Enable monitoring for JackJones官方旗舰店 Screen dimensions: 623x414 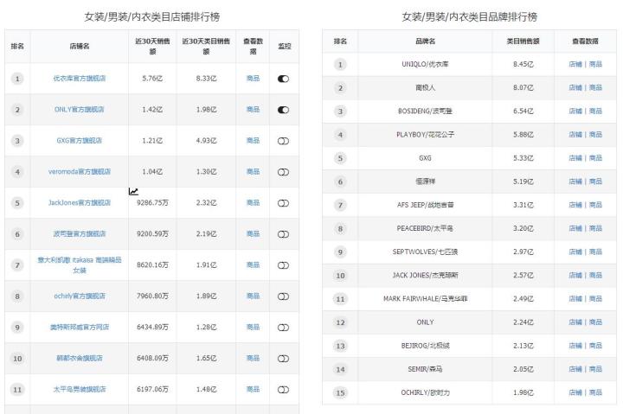point(283,203)
